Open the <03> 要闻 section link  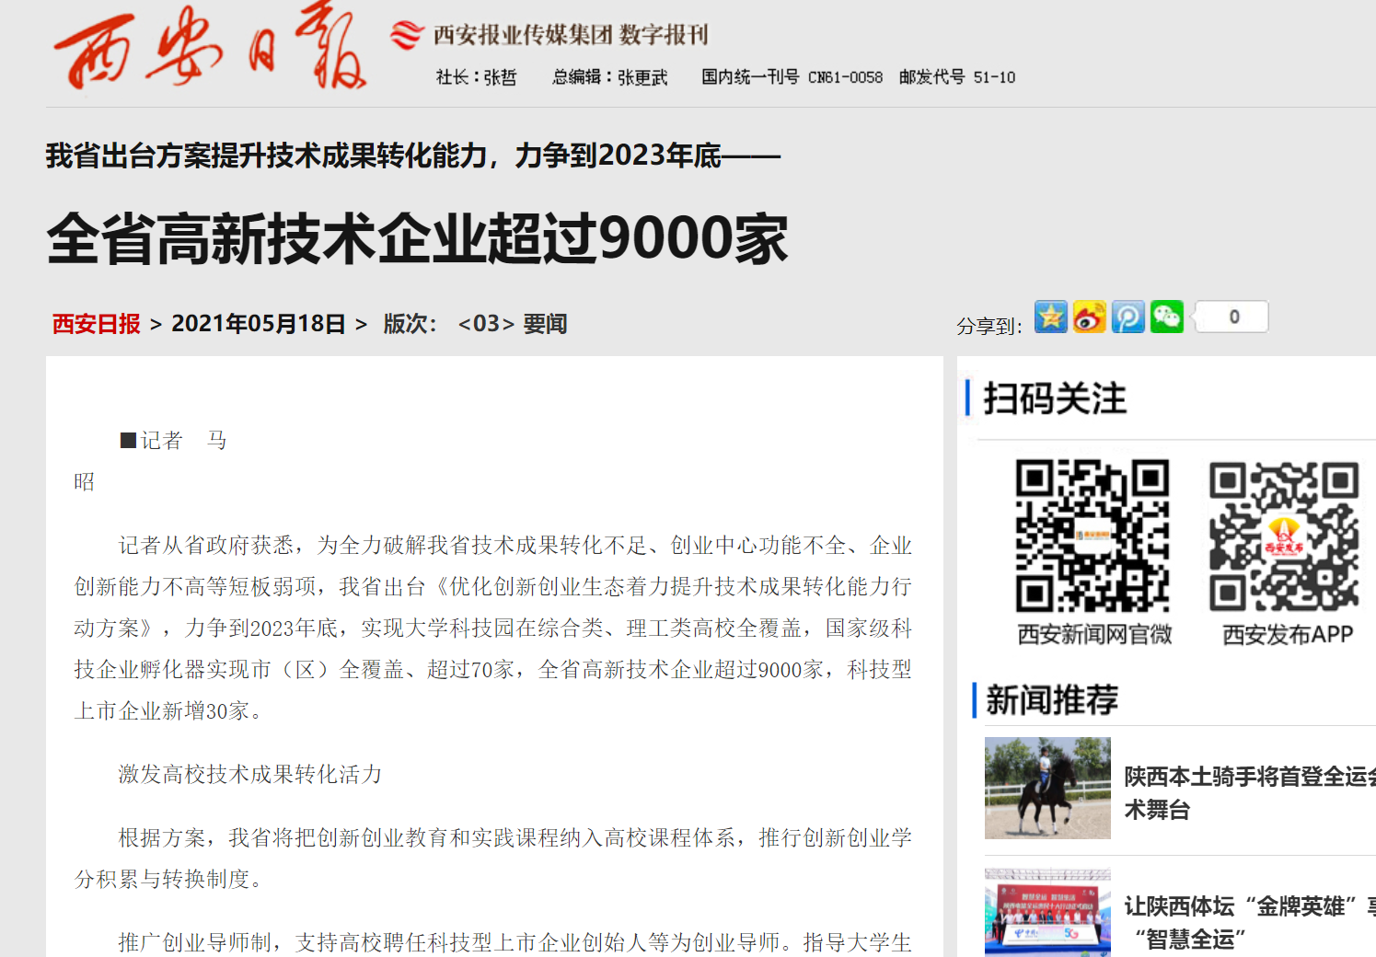point(512,324)
